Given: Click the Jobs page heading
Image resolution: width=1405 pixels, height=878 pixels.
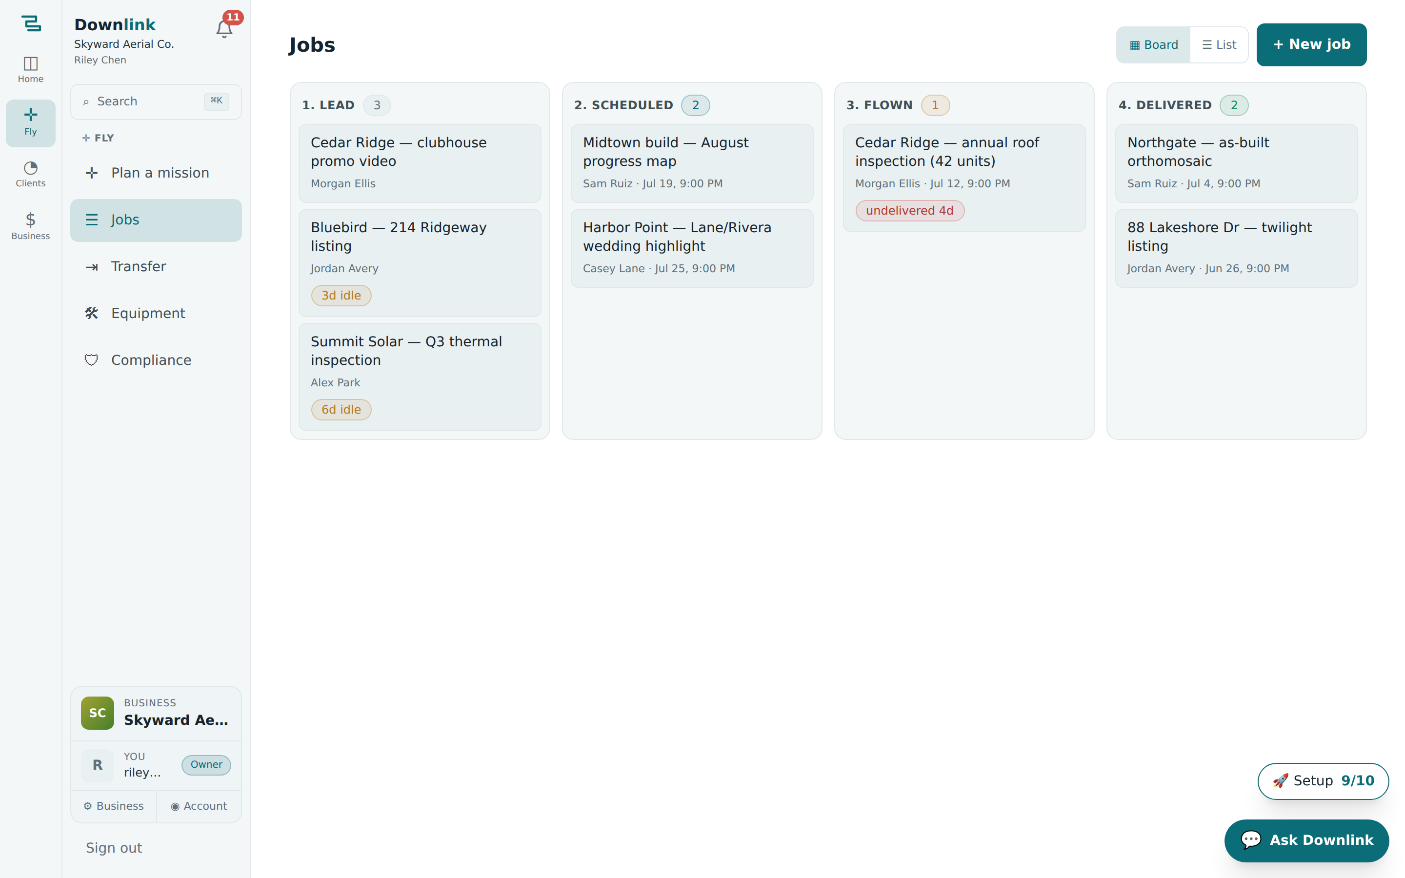Looking at the screenshot, I should tap(312, 45).
